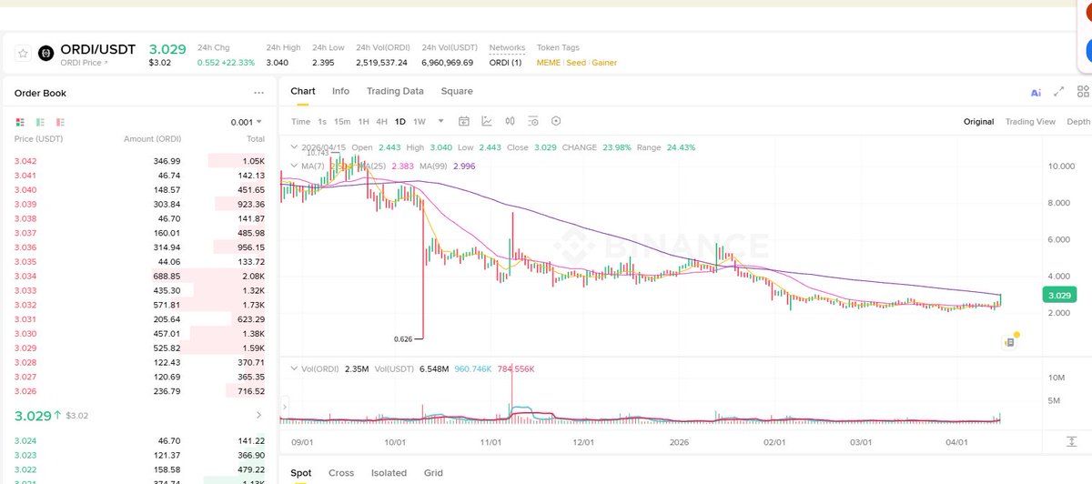Click the 688.85 amount in order book
This screenshot has width=1092, height=484.
coord(167,276)
